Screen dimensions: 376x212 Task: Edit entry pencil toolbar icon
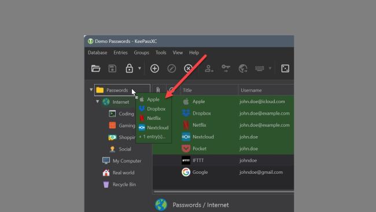171,69
